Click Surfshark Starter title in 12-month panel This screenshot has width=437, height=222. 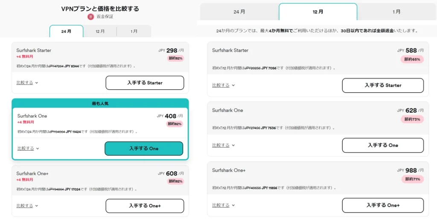point(230,50)
